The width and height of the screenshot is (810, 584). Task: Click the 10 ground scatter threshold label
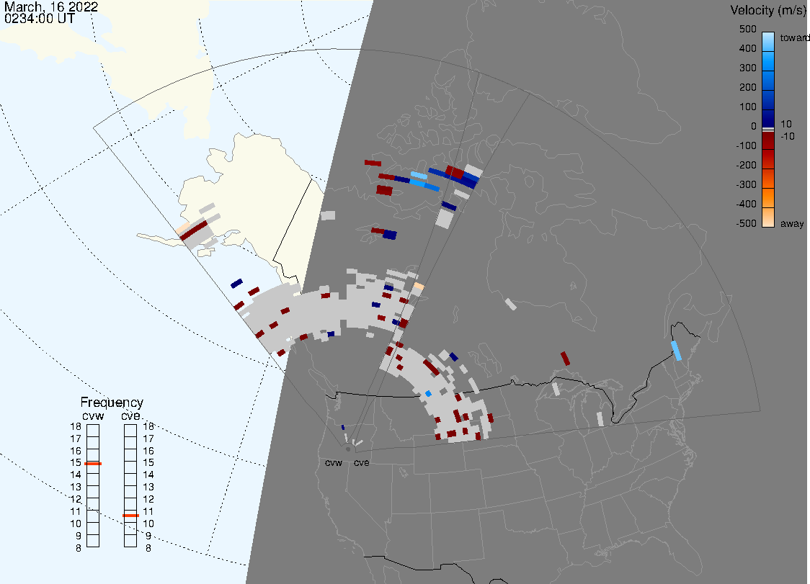pyautogui.click(x=785, y=124)
